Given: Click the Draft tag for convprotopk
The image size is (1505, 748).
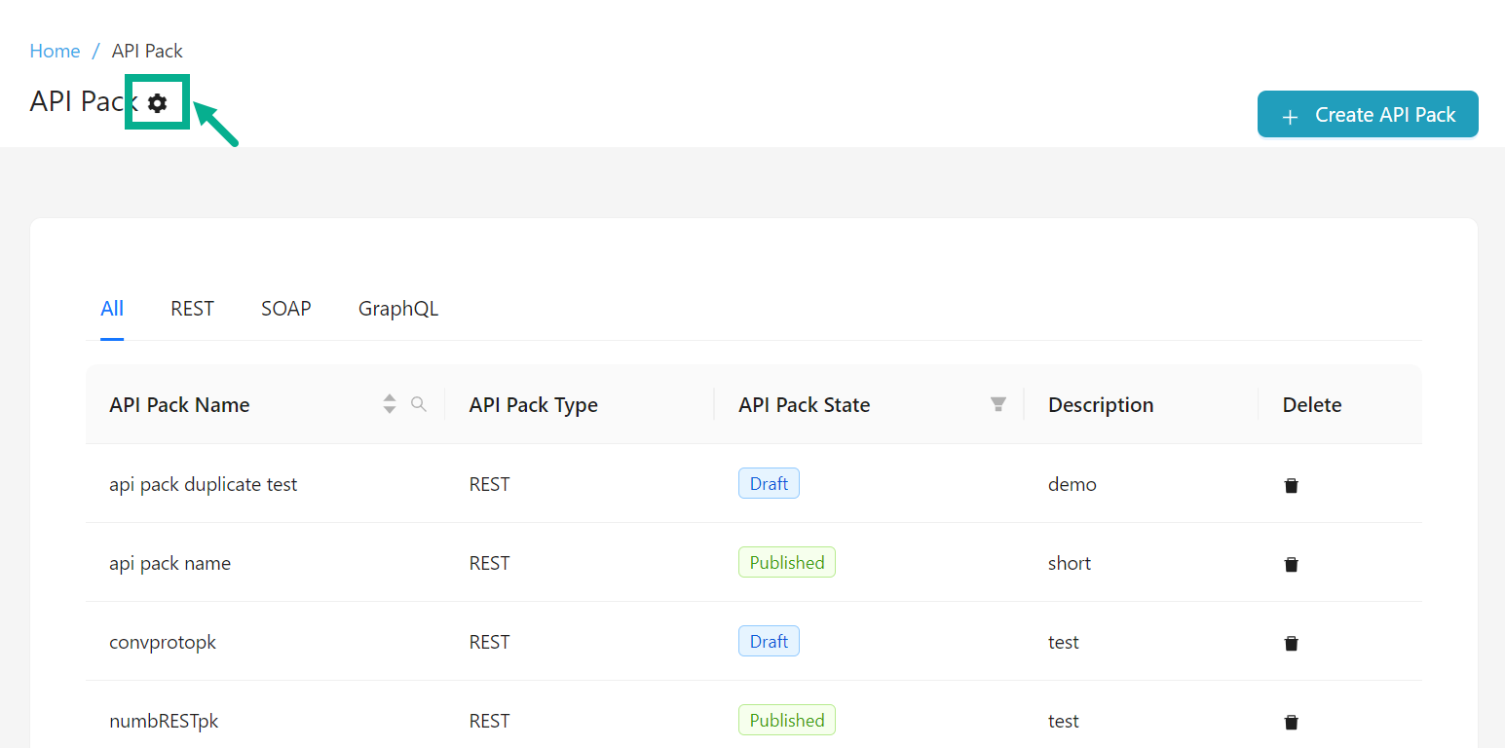Looking at the screenshot, I should click(x=769, y=642).
